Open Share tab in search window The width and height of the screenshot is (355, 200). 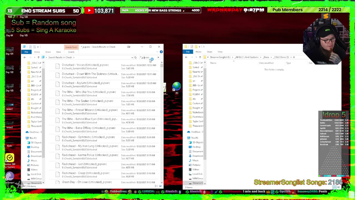pyautogui.click(x=48, y=52)
